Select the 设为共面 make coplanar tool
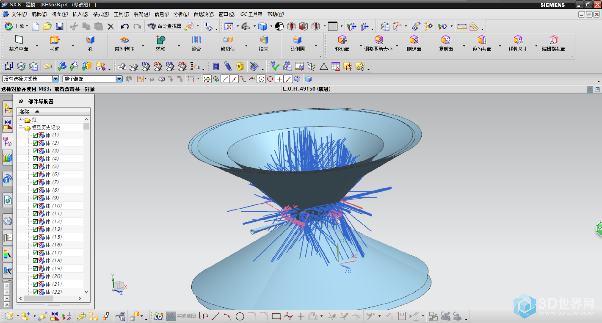 coord(482,44)
